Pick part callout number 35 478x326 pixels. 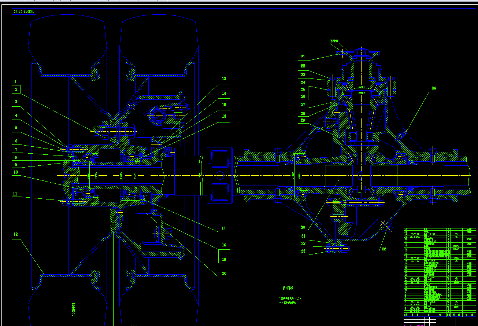[x=384, y=249]
